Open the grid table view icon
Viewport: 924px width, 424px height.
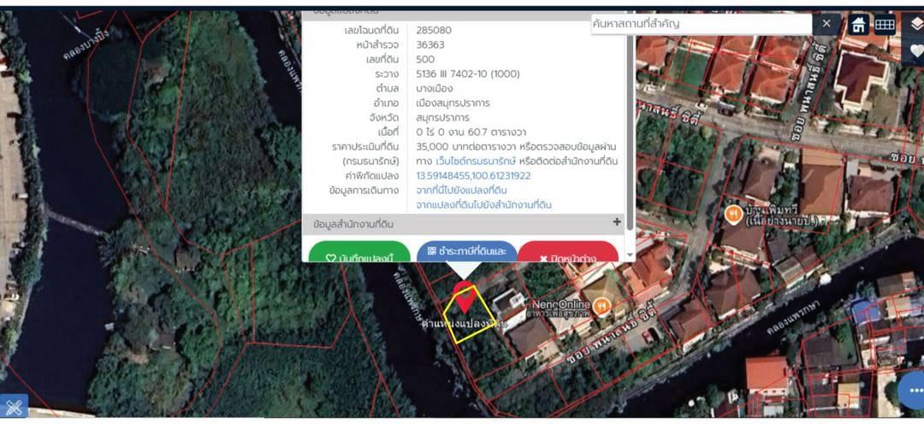coord(885,25)
